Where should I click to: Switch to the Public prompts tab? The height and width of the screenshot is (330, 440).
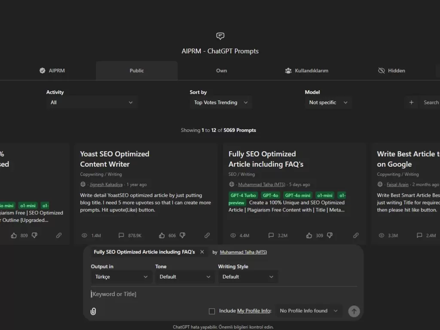click(x=137, y=71)
